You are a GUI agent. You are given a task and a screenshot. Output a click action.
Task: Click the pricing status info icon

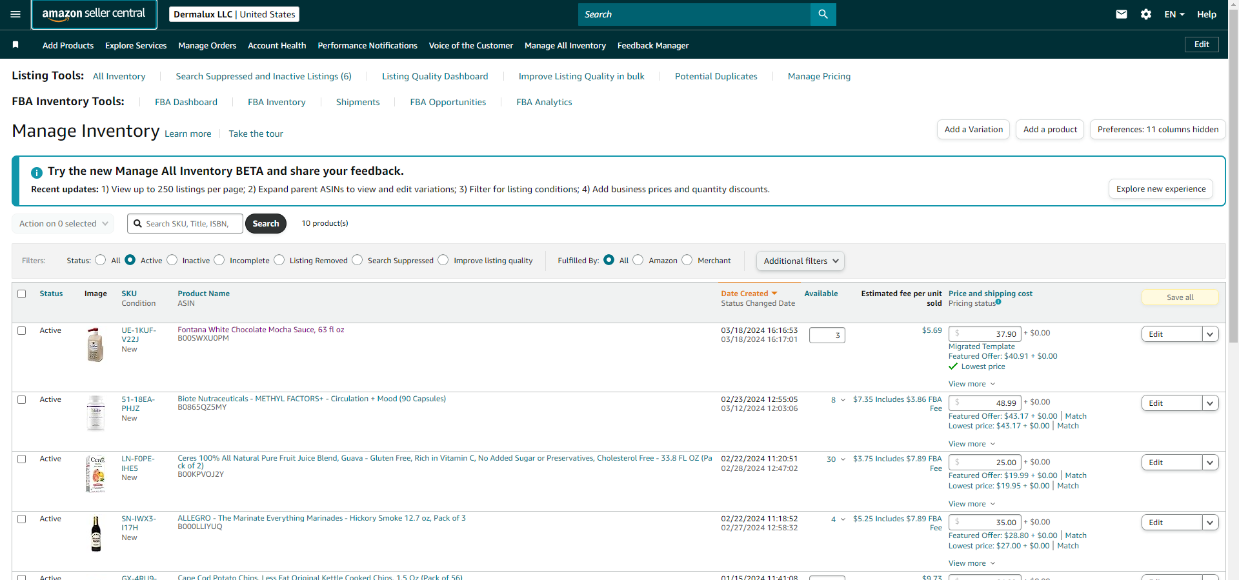(x=998, y=302)
